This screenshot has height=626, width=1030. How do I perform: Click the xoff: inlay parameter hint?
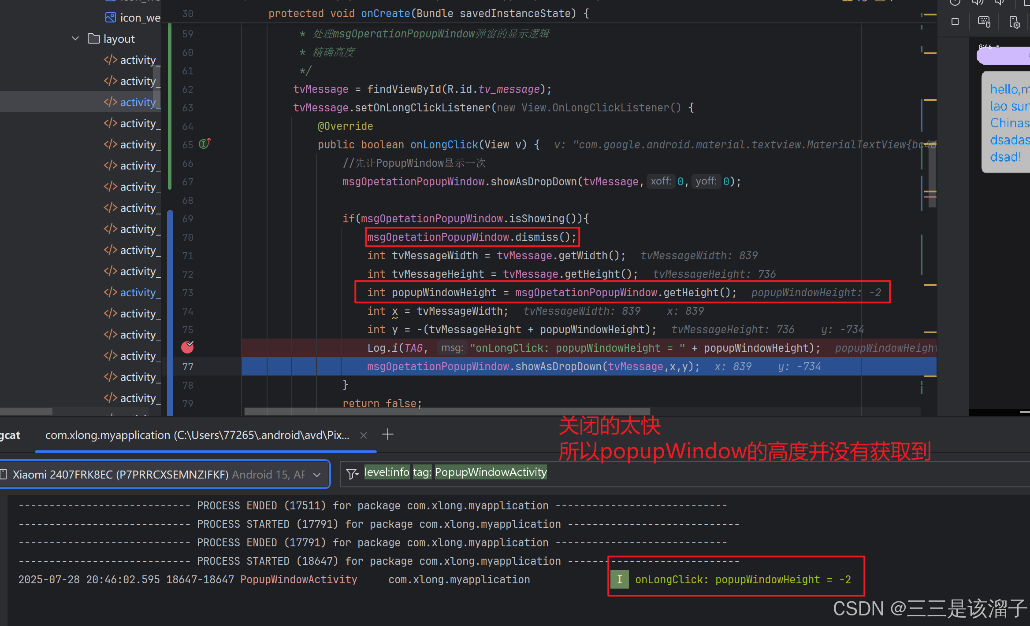pyautogui.click(x=661, y=181)
